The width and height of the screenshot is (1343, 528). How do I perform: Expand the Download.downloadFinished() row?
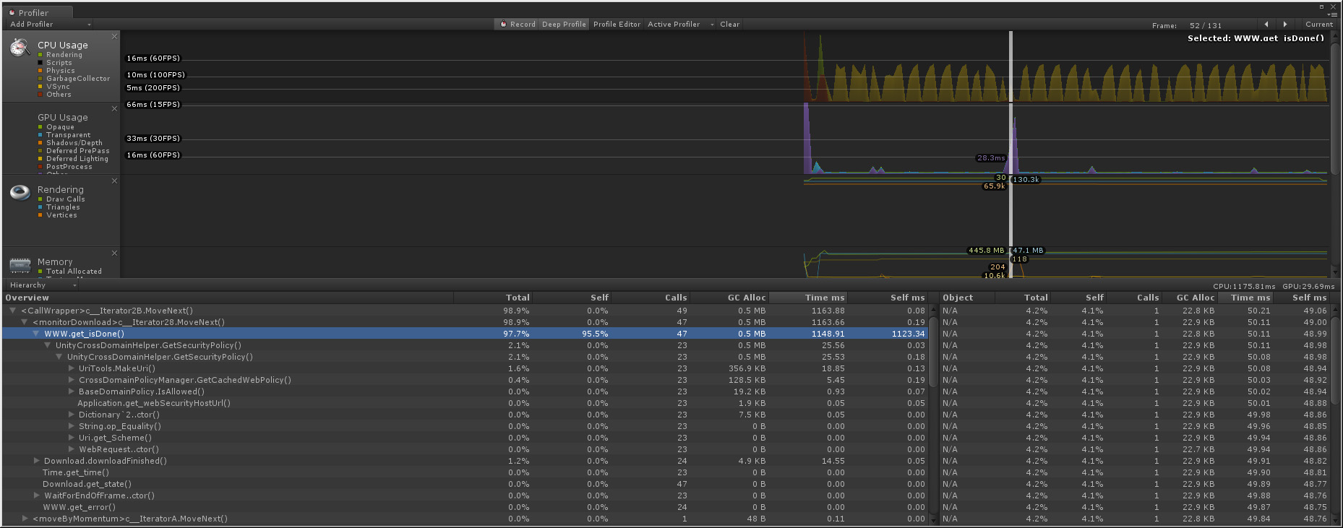36,461
